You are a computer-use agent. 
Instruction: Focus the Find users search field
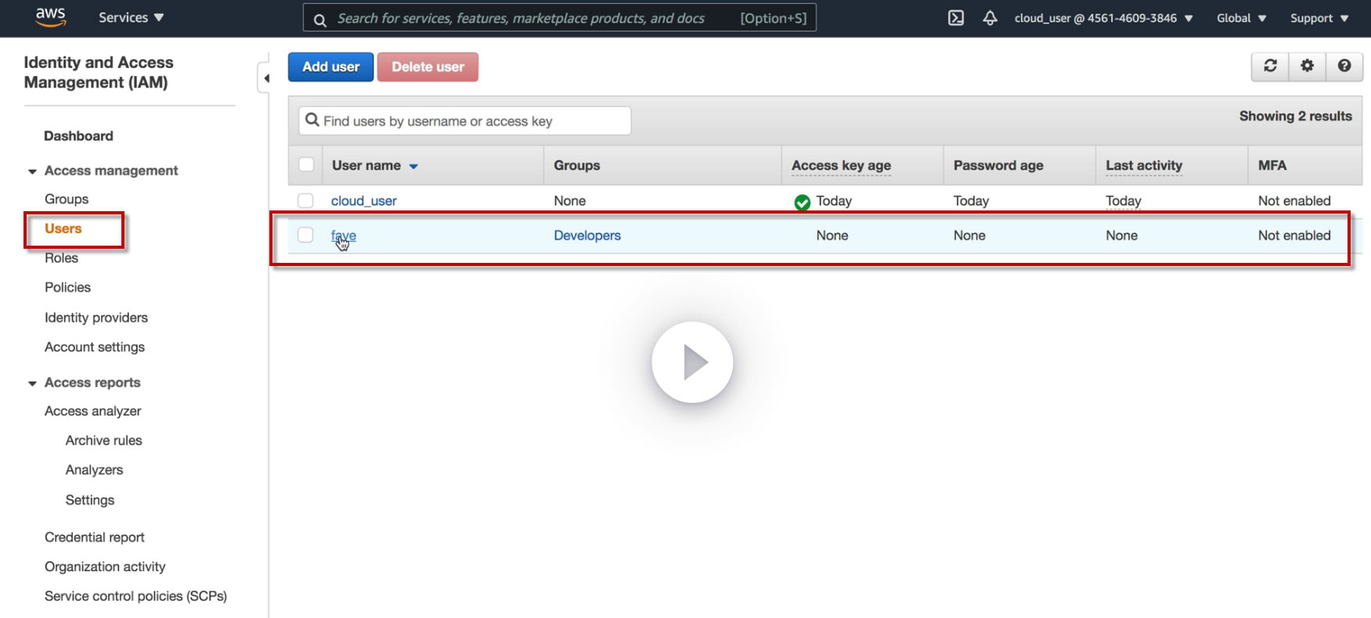[x=470, y=121]
